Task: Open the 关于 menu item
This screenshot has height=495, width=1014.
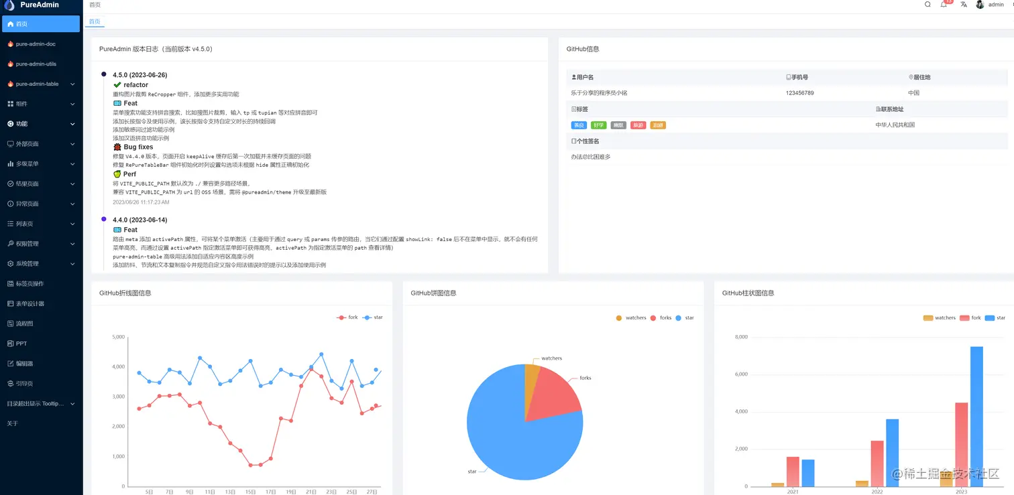Action: click(41, 423)
